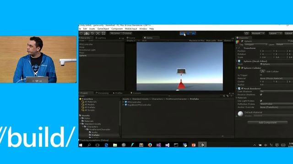Screen dimensions: 293x164
Task: Click the Add Component button
Action: 267,123
